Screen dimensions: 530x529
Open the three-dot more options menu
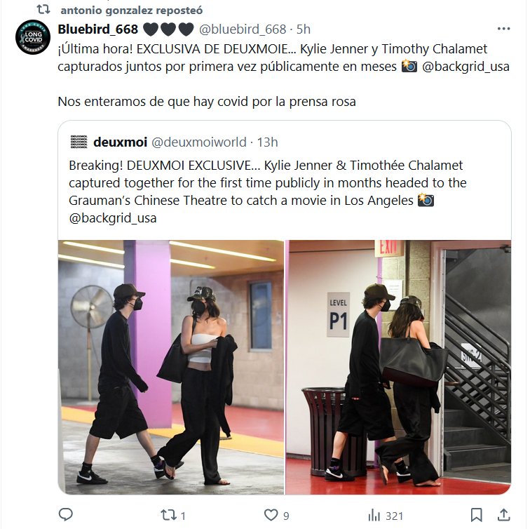tap(503, 29)
